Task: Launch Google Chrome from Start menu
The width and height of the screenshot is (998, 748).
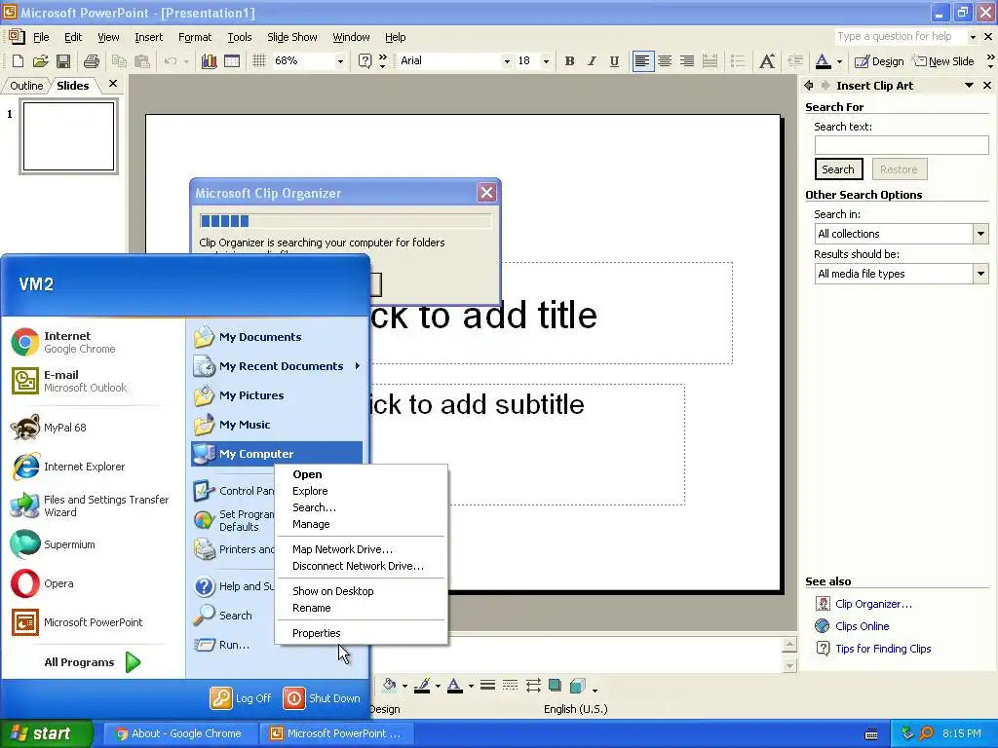Action: (95, 342)
